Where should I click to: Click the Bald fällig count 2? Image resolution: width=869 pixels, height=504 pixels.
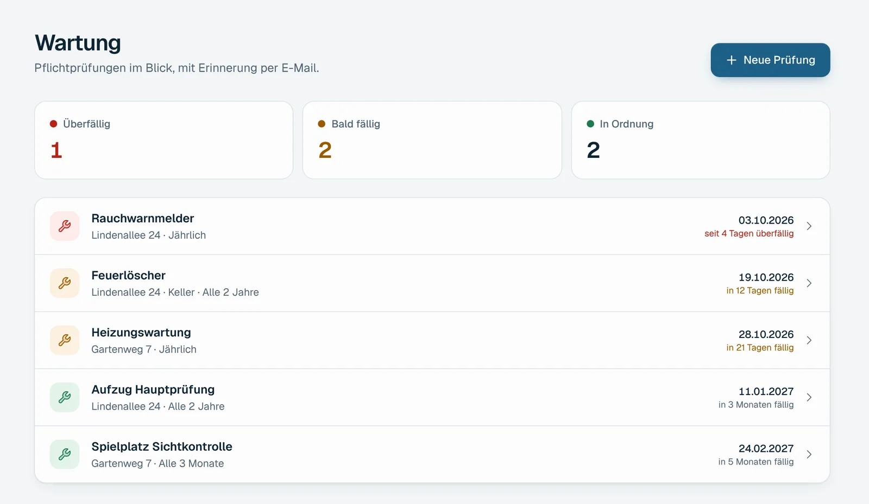pyautogui.click(x=325, y=150)
